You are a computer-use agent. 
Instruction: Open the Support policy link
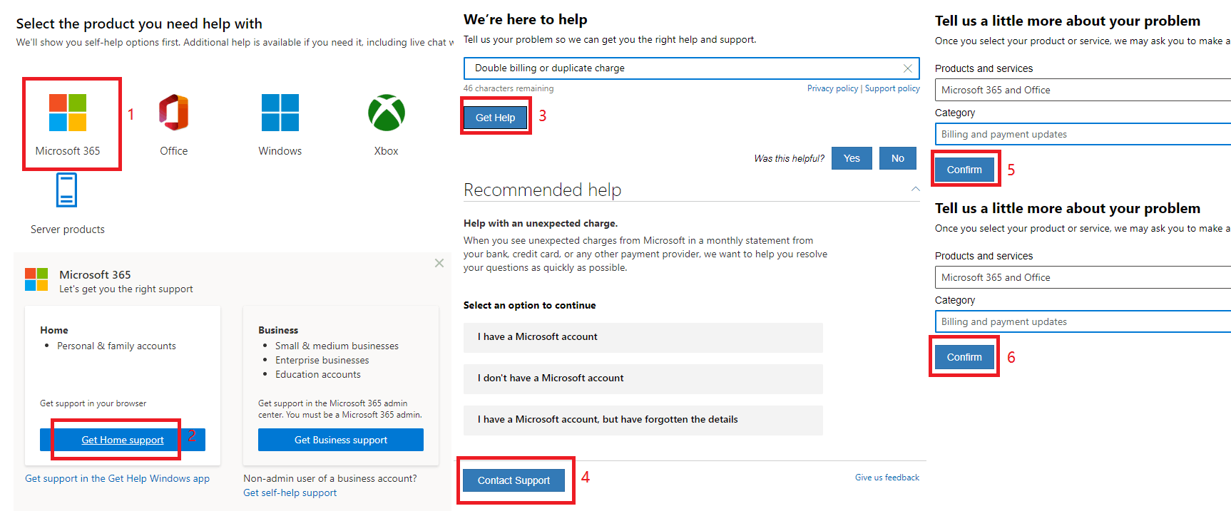(x=892, y=88)
